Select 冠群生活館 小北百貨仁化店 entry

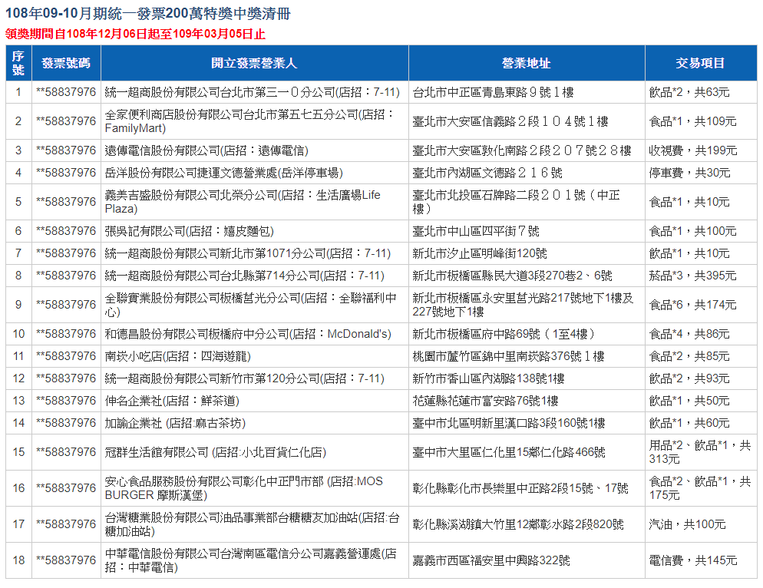coord(216,453)
